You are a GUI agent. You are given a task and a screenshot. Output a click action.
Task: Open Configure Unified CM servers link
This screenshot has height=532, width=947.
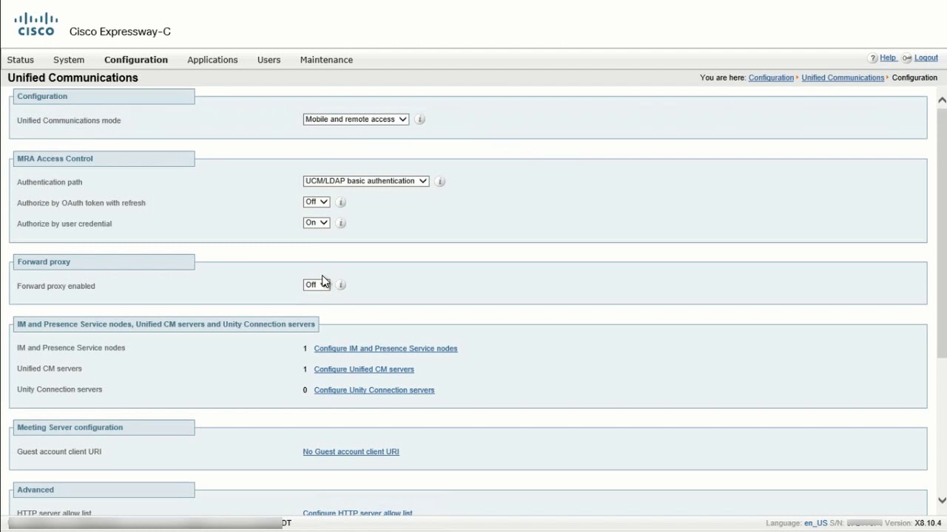coord(364,369)
